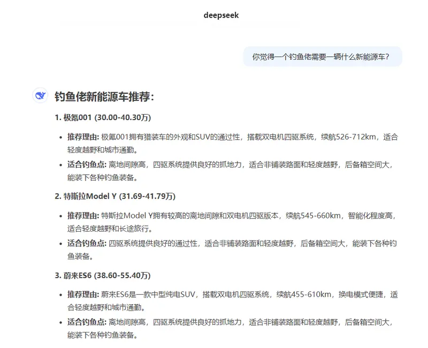428x348 pixels.
Task: Click the text 续航526-712km
Action: click(x=349, y=137)
